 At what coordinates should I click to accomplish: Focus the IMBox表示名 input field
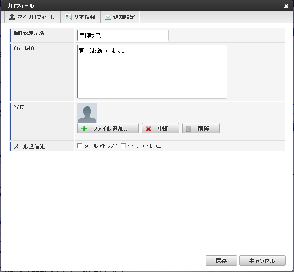click(x=123, y=35)
